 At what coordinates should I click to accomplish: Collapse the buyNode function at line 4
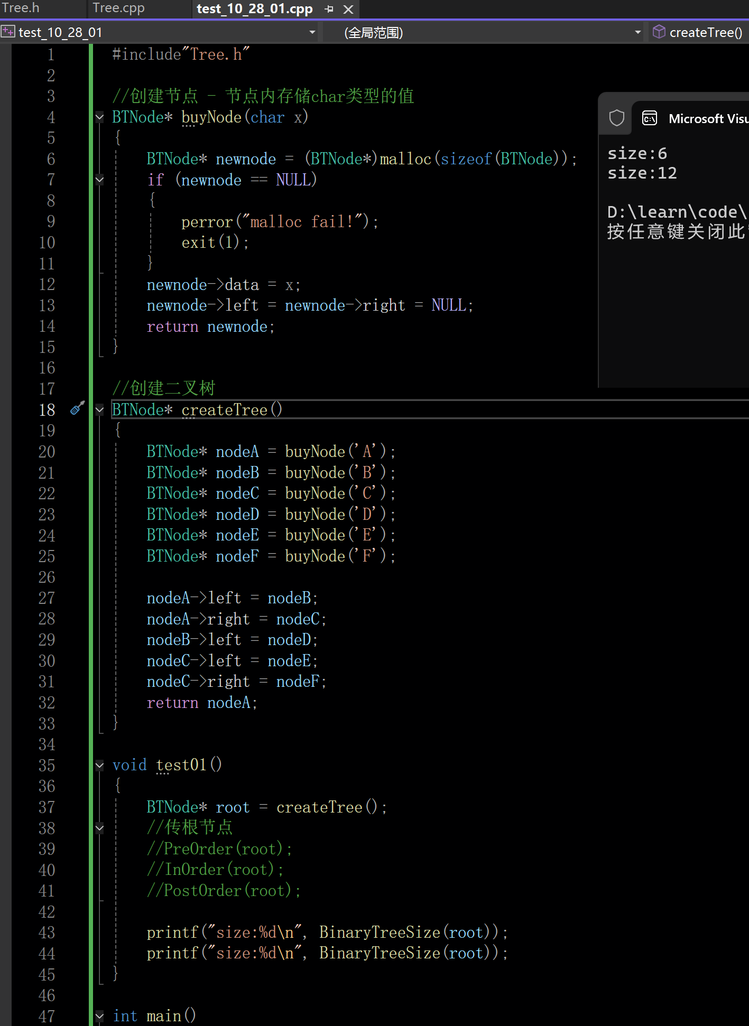pos(99,117)
